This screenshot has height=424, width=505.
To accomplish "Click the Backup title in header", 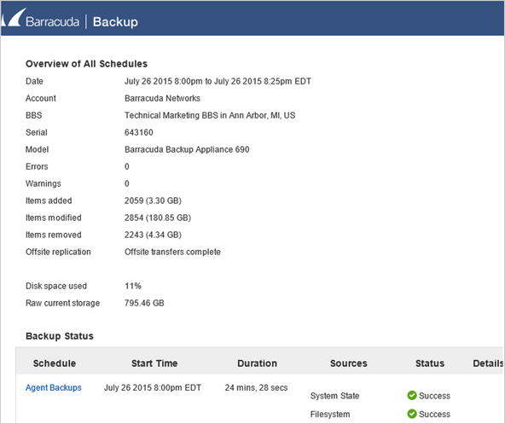I will point(115,22).
